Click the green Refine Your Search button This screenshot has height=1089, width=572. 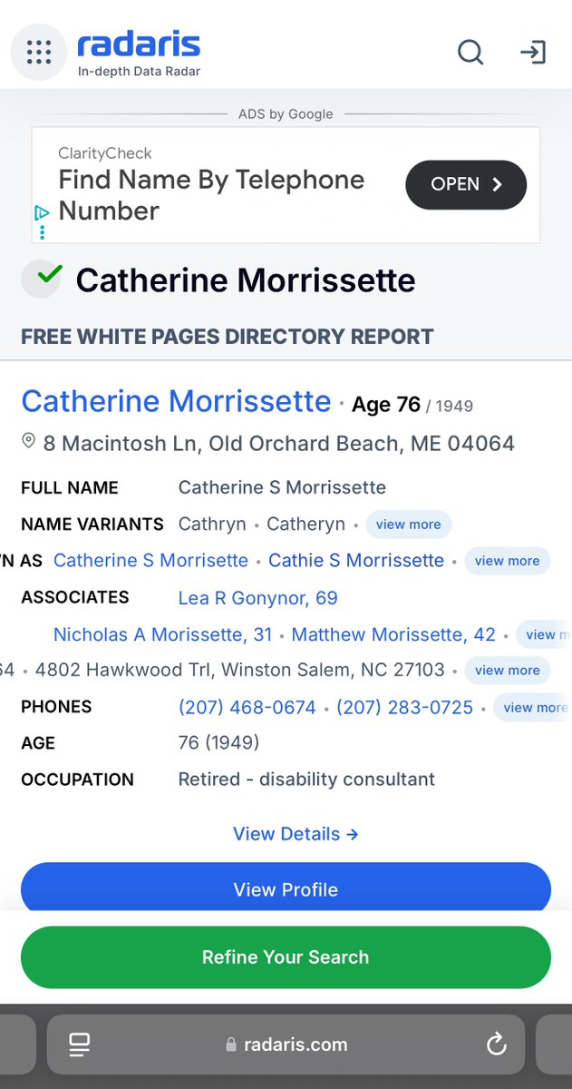(x=286, y=957)
